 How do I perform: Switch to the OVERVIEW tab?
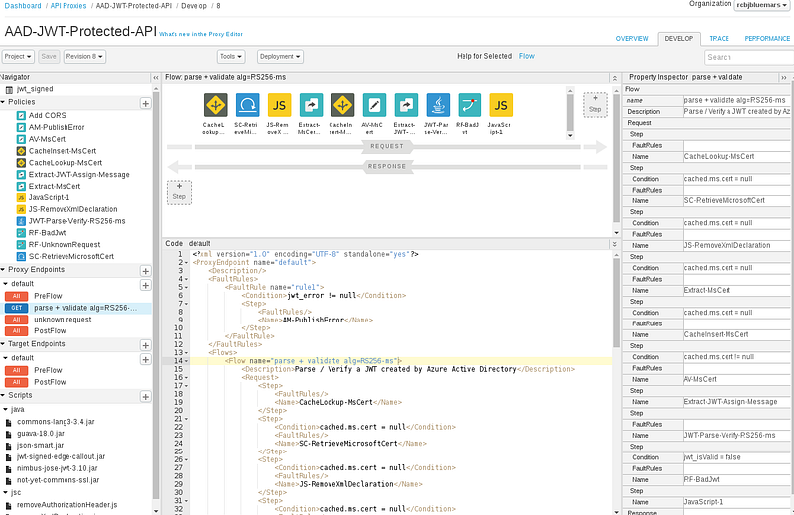632,39
